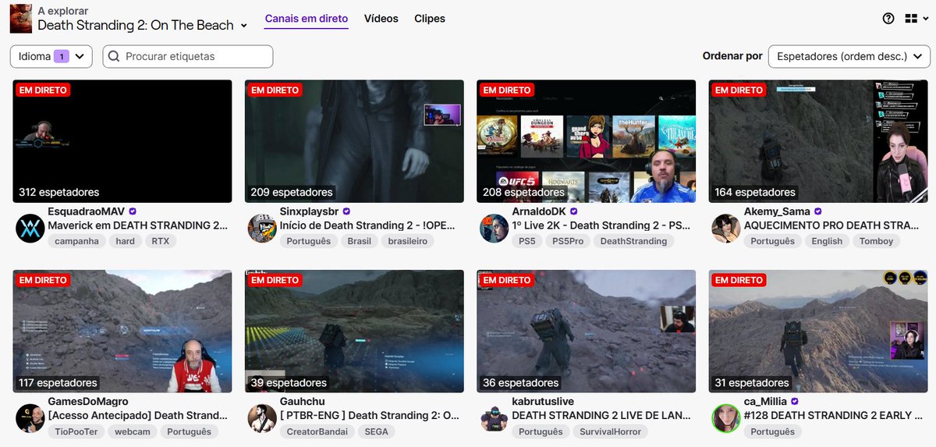Screen dimensions: 936x447
Task: Switch to the Vídeos tab
Action: click(381, 19)
